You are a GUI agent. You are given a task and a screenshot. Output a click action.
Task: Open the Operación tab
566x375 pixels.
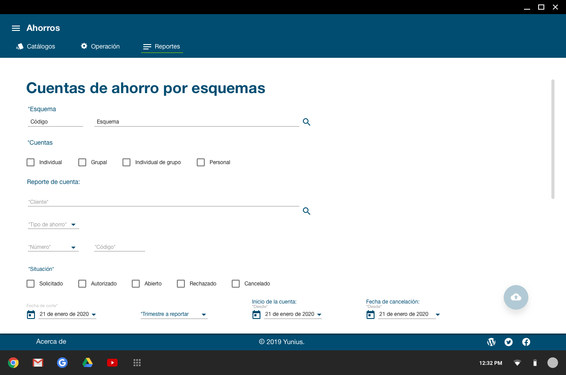coord(100,46)
